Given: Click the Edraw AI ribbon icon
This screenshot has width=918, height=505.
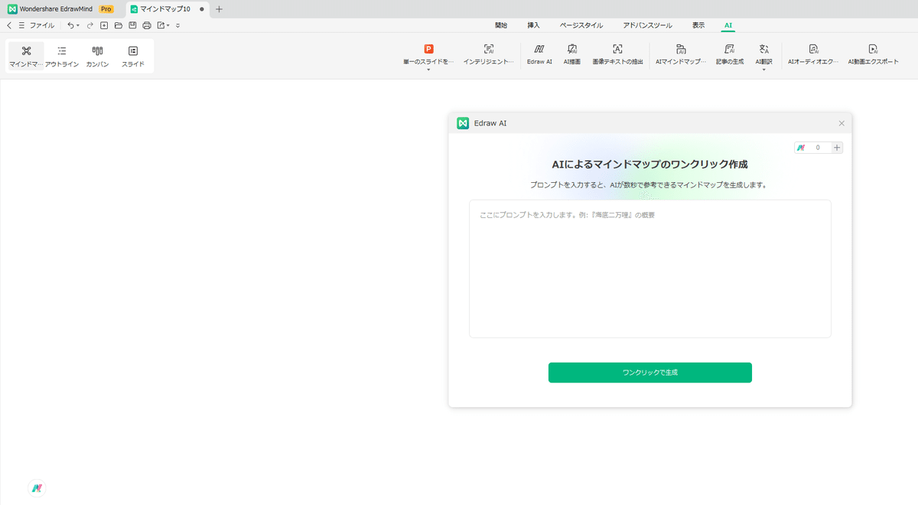Looking at the screenshot, I should click(539, 54).
